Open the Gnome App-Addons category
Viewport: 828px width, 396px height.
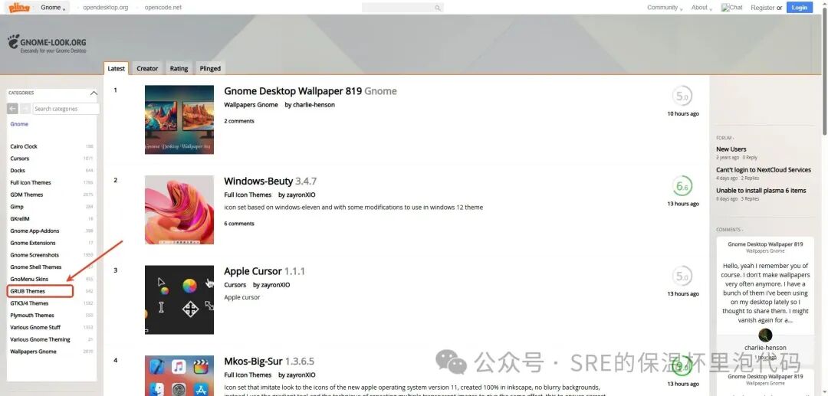[34, 231]
